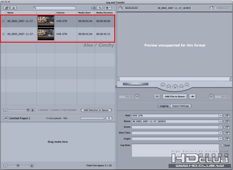Switch to hierarchical list view icon

point(100,8)
